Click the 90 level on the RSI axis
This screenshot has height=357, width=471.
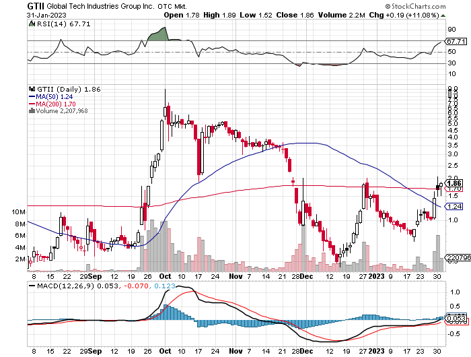(451, 30)
